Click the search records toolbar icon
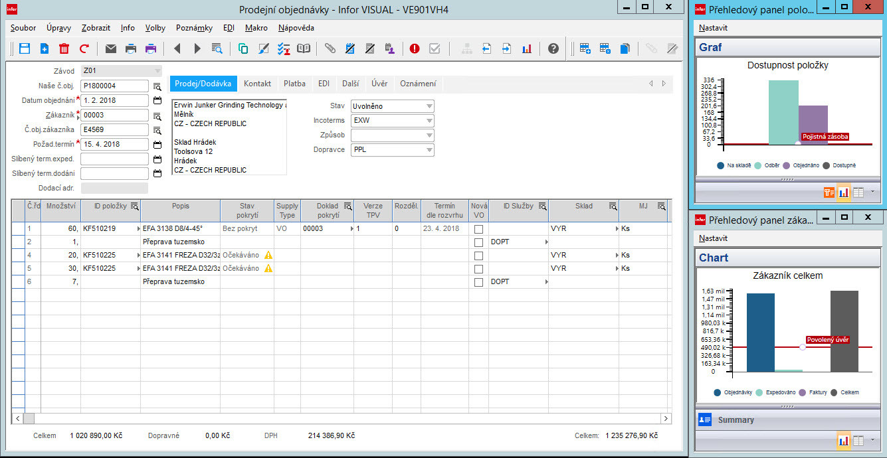Viewport: 887px width, 458px height. [x=217, y=48]
